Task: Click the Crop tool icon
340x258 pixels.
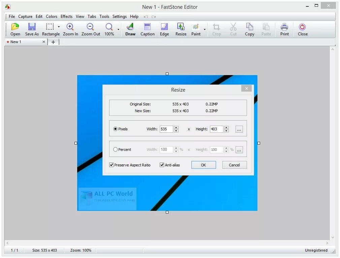Action: (216, 27)
